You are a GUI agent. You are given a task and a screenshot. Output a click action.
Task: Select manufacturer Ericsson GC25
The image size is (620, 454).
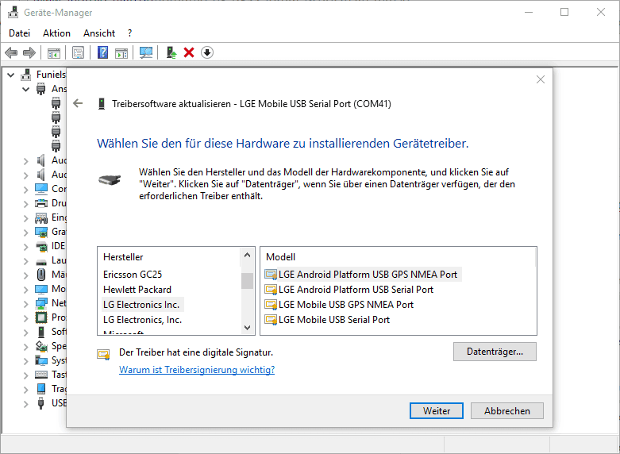click(133, 275)
